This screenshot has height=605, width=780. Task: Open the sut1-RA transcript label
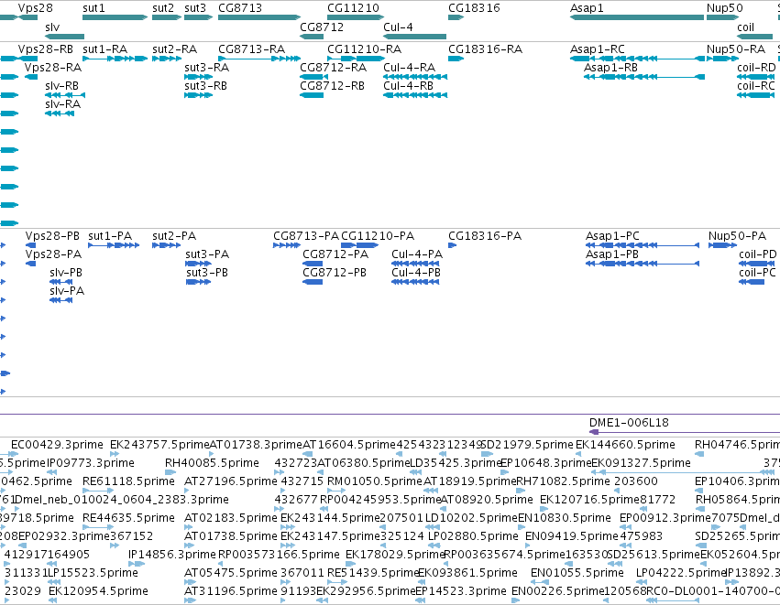(105, 49)
